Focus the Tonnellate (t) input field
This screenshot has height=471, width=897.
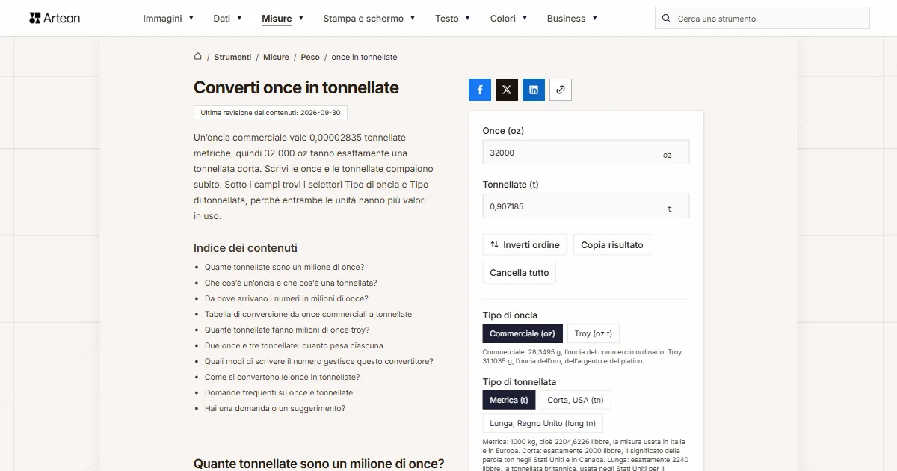(586, 206)
